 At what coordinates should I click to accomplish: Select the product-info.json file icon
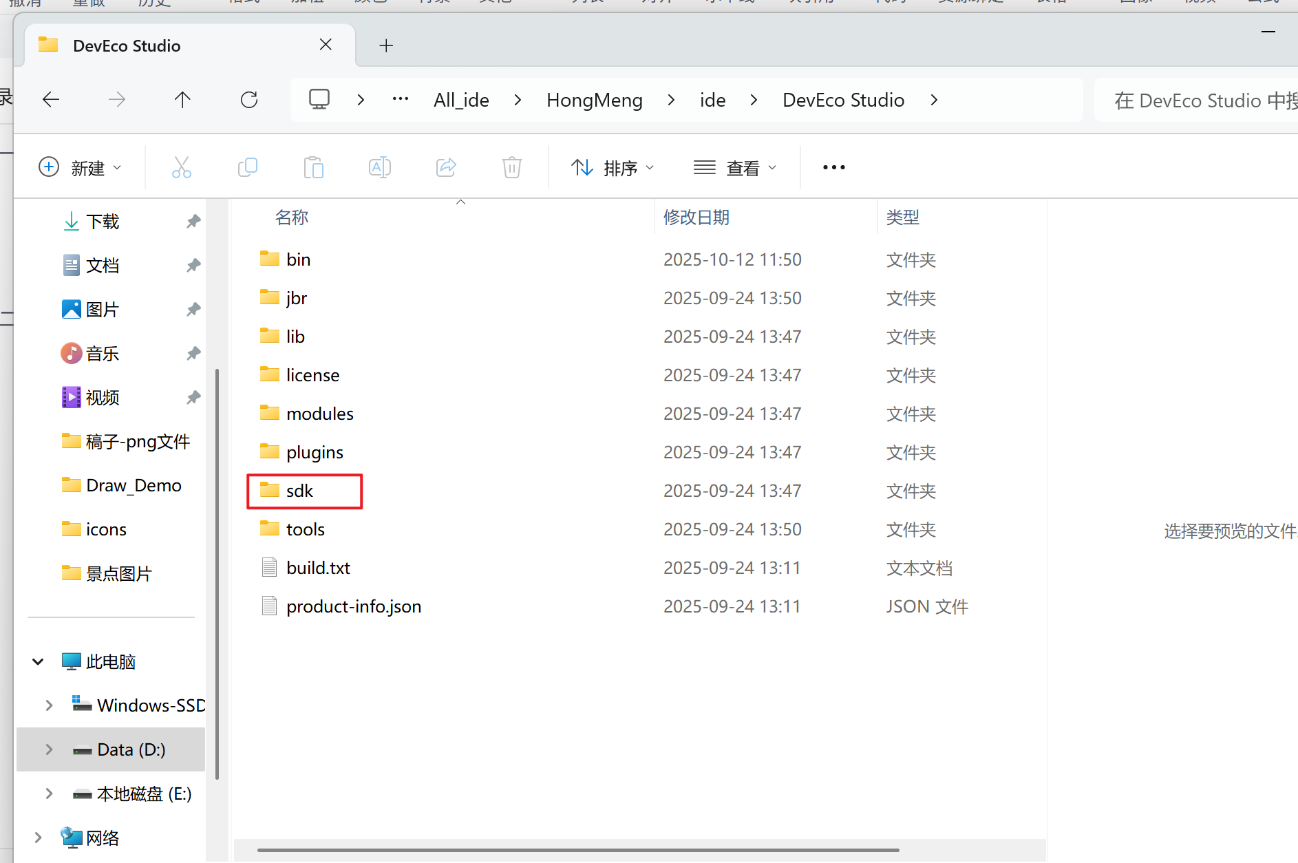(x=270, y=606)
